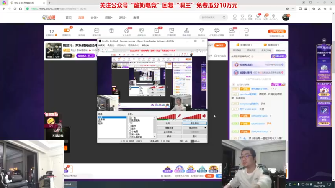335x188 pixels.
Task: Click the UFO spaceship icon in streamer toolbar
Action: tap(216, 30)
